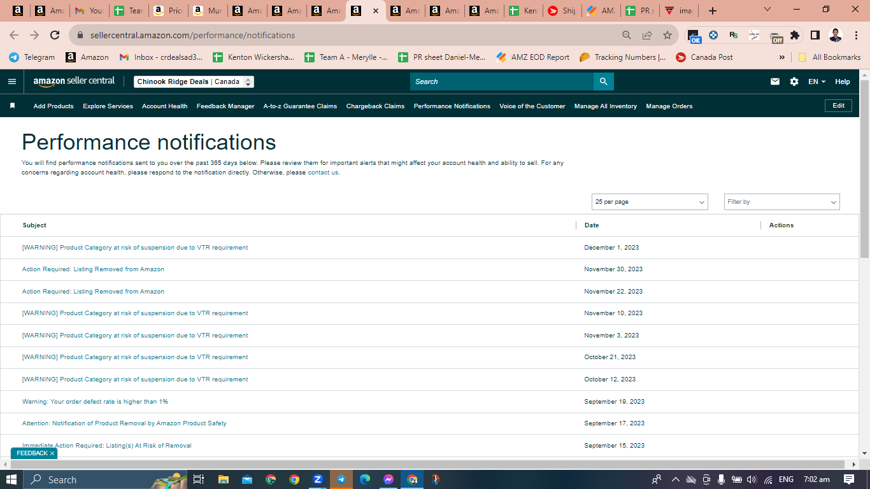Screen dimensions: 870x489
Task: Open Manage All Inventory
Action: click(605, 106)
